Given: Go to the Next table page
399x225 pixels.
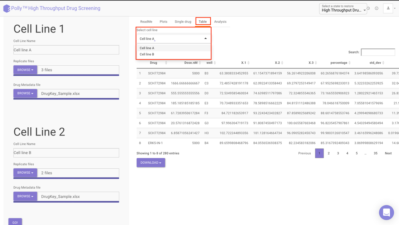Looking at the screenshot, I should click(388, 153).
